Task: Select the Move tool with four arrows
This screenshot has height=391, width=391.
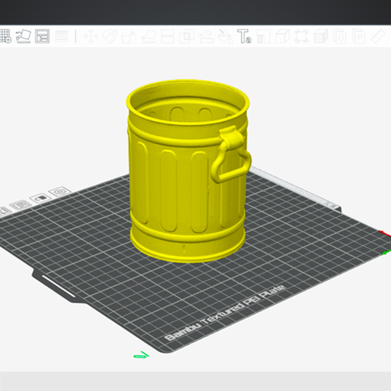Action: click(91, 36)
